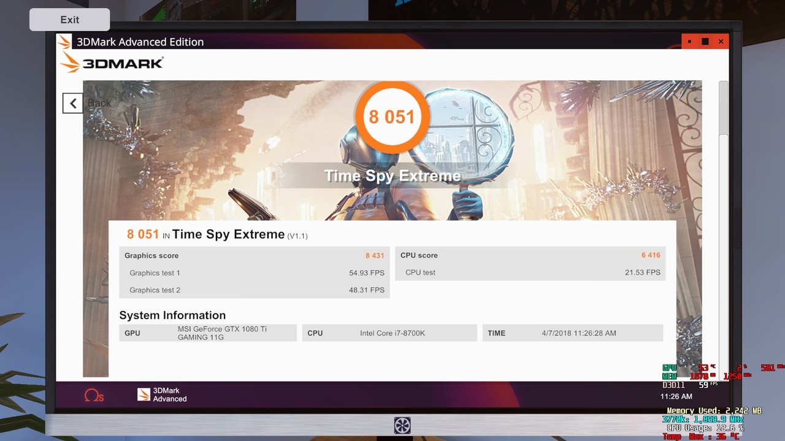Viewport: 785px width, 441px height.
Task: Click the 3DMark logo in the header
Action: click(112, 62)
